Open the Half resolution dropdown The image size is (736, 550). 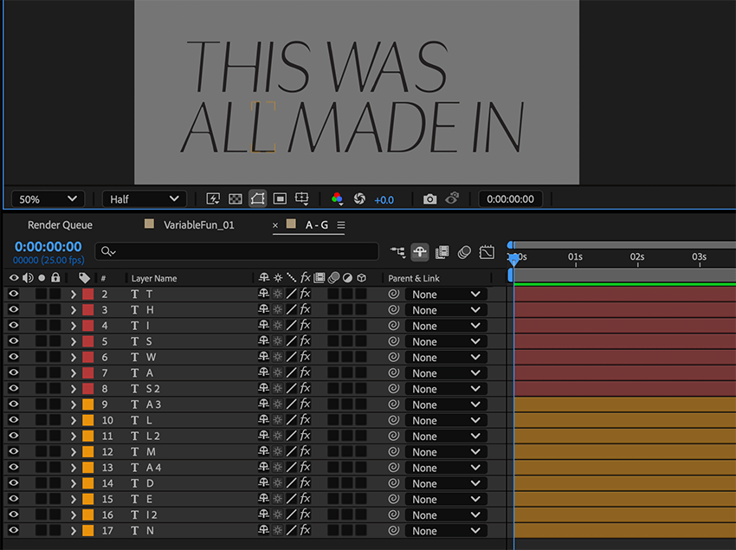[x=144, y=199]
